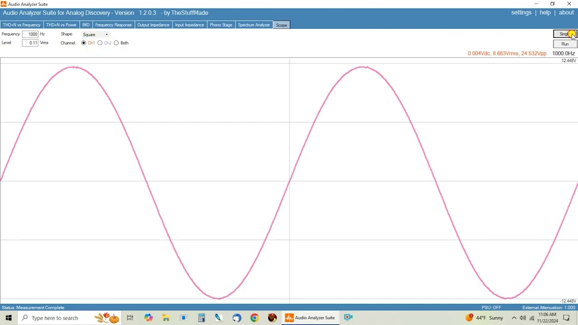Click the 1000.0Hz frequency readout
This screenshot has height=325, width=578.
(x=564, y=53)
